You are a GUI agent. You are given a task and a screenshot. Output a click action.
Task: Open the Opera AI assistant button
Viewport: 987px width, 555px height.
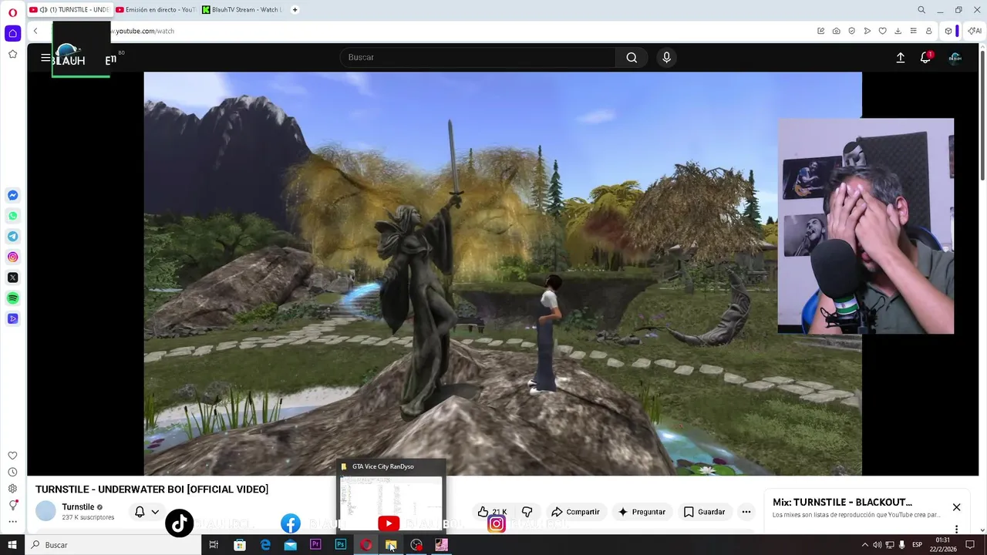[975, 31]
